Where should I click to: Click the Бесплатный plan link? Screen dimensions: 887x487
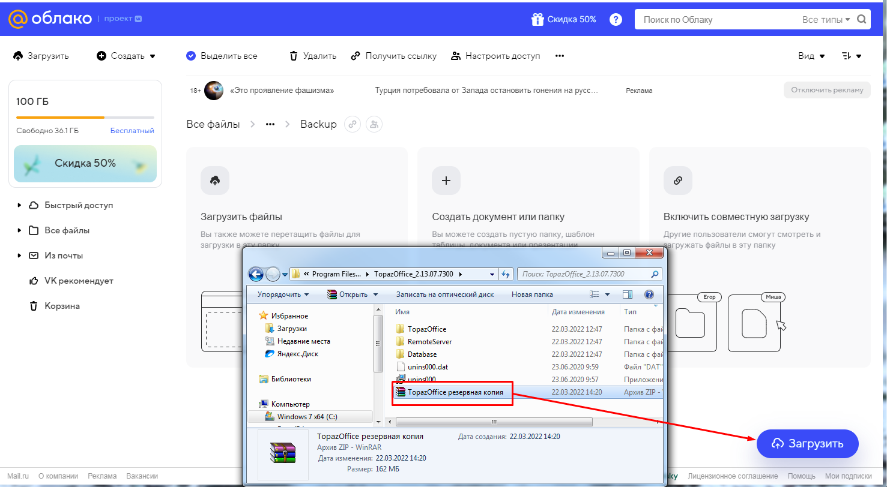[132, 131]
